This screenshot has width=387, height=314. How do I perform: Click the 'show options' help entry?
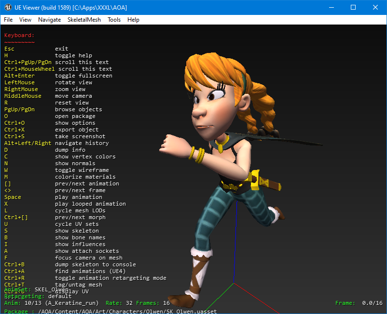[75, 123]
